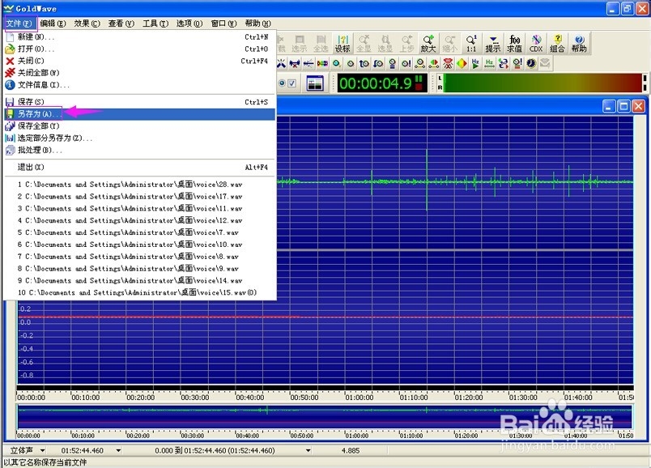Image resolution: width=651 pixels, height=468 pixels.
Task: Open recent file voice\28.wav
Action: [140, 185]
